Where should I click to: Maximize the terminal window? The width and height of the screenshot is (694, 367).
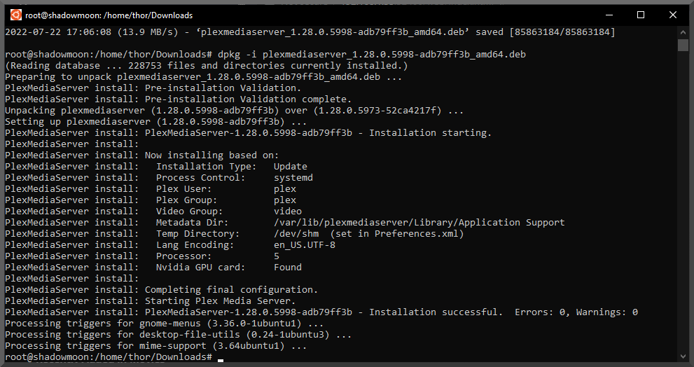coord(640,15)
